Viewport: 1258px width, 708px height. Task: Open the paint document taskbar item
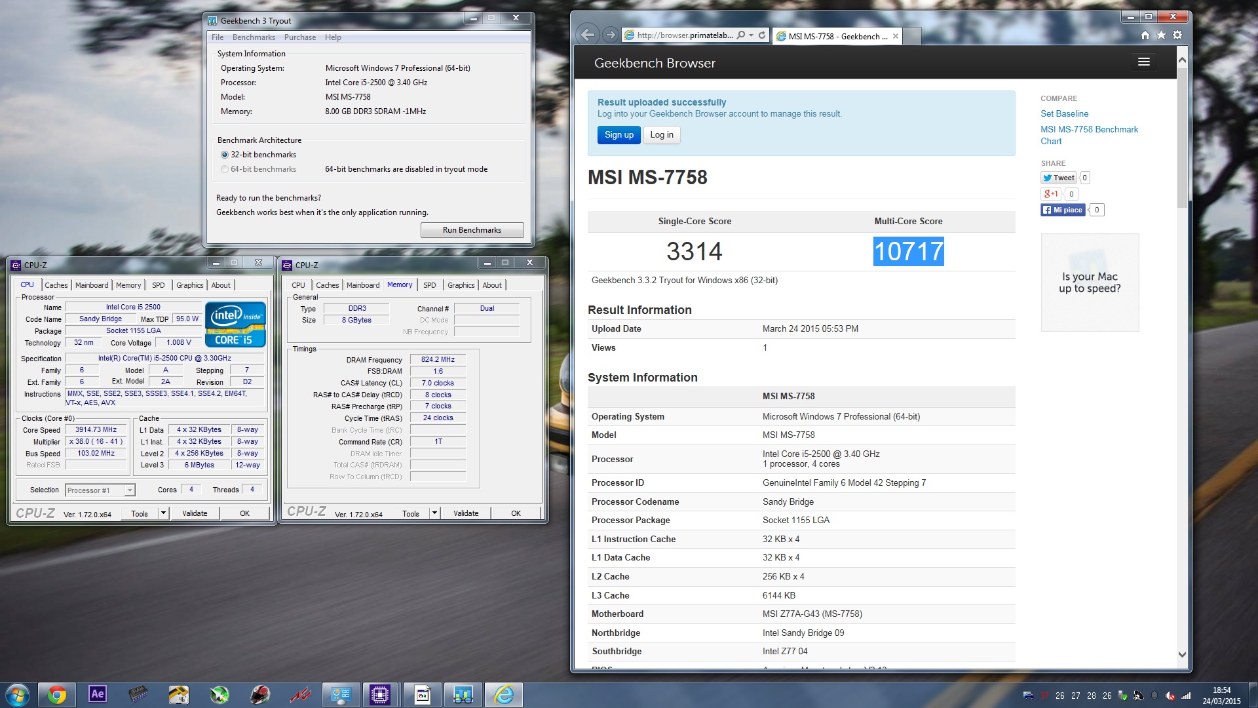pyautogui.click(x=423, y=695)
